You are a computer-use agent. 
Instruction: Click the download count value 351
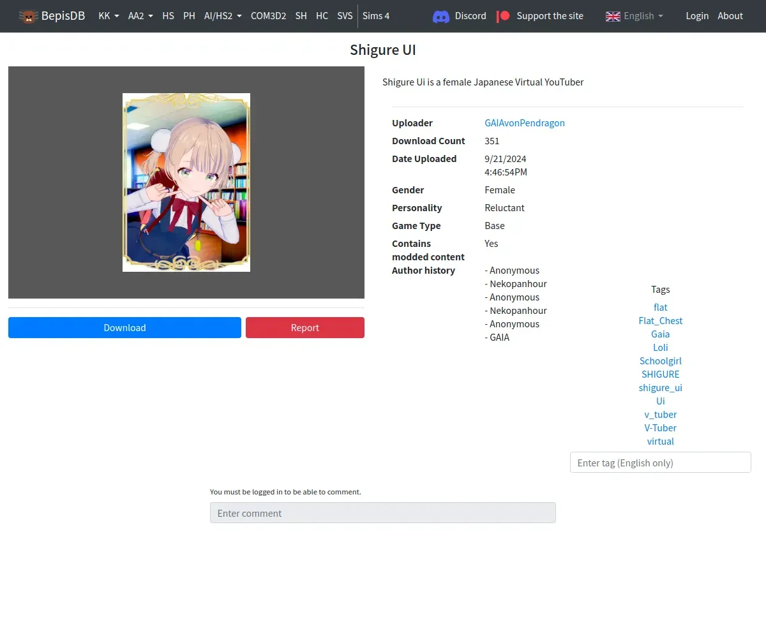point(492,141)
